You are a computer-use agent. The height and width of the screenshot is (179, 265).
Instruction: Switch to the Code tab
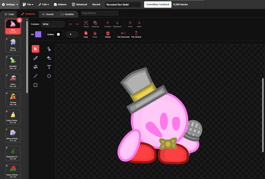9,14
